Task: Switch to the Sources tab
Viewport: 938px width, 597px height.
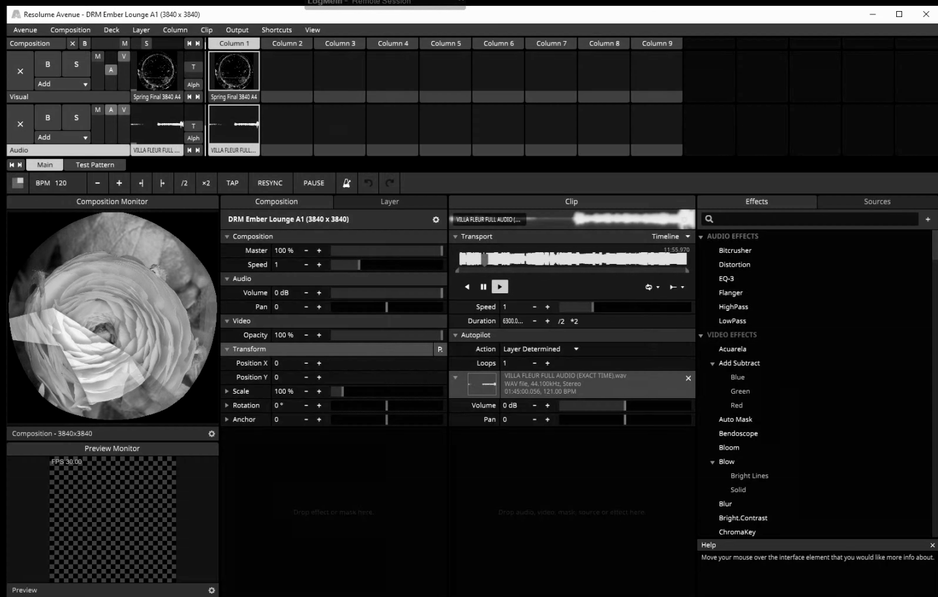Action: [877, 202]
